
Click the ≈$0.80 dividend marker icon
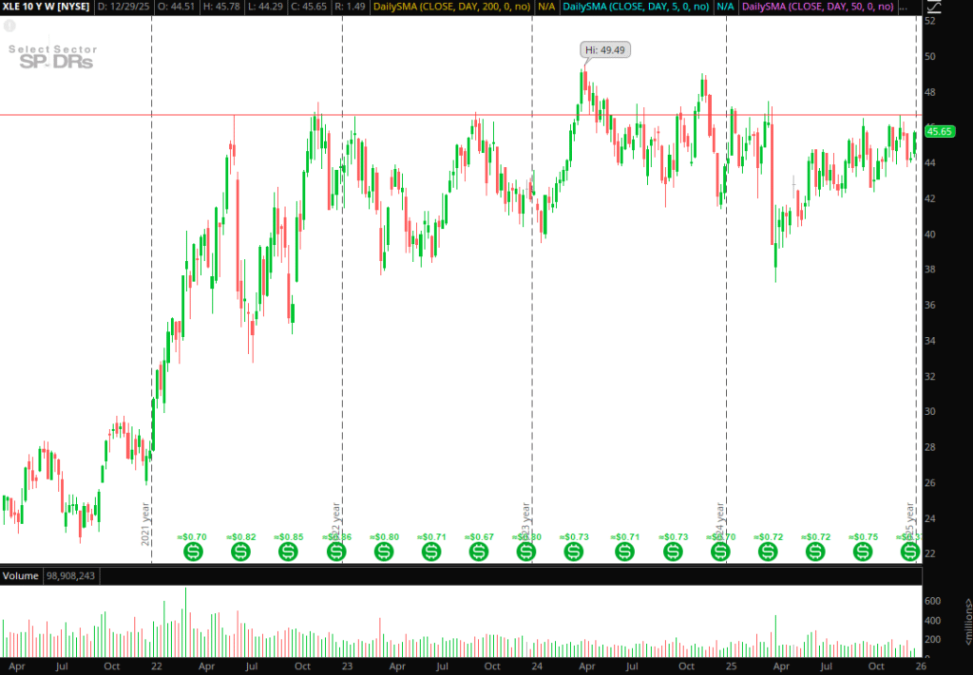pyautogui.click(x=384, y=551)
